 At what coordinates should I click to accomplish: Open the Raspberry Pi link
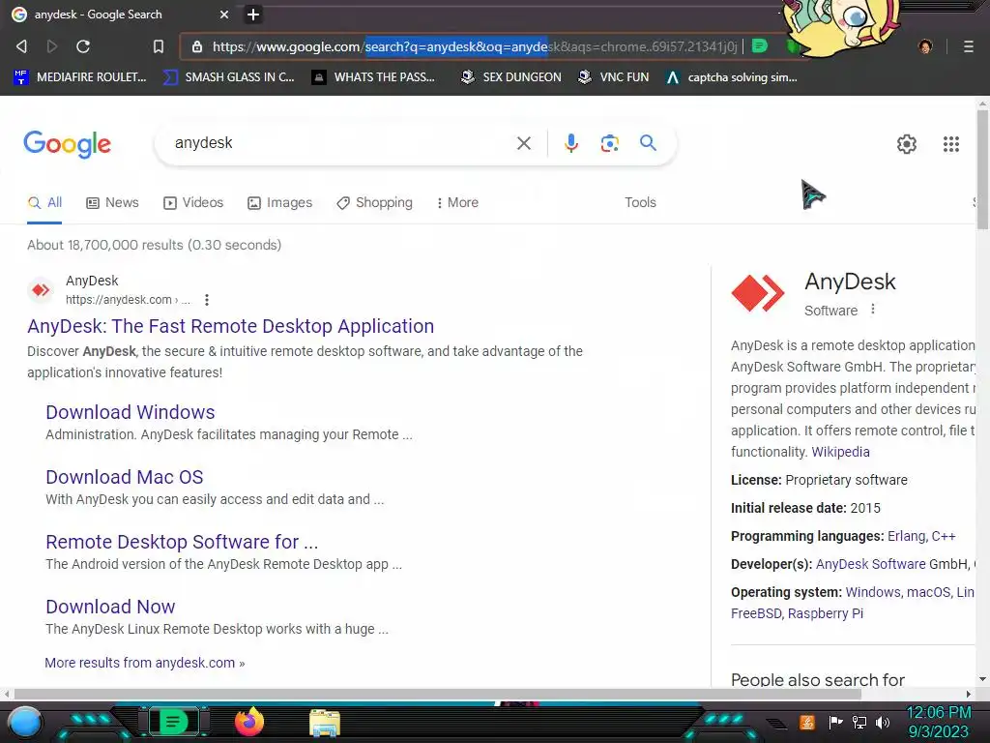(826, 613)
